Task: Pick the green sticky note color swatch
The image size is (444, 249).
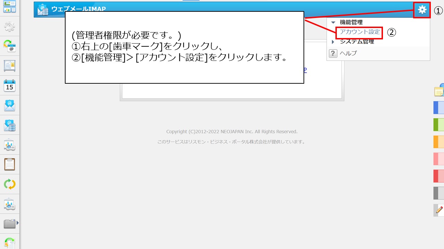Action: [x=439, y=124]
